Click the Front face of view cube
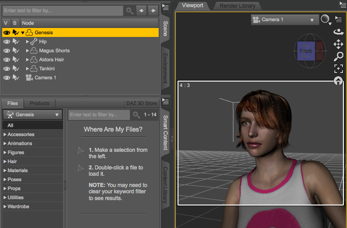The width and height of the screenshot is (347, 228). (306, 51)
